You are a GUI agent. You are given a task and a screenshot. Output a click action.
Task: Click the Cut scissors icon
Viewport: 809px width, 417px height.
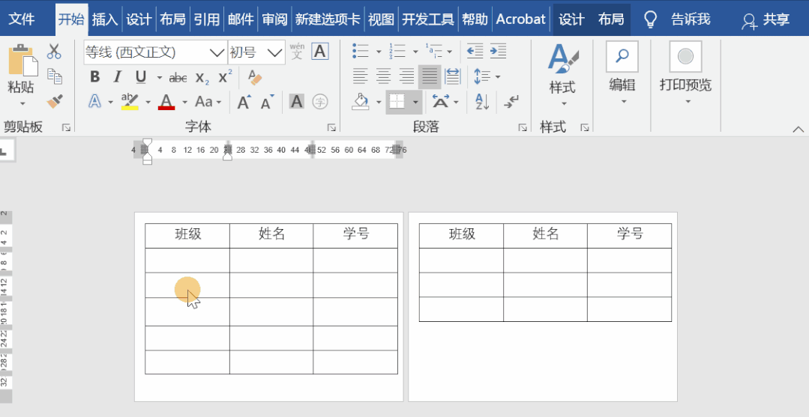(x=54, y=51)
